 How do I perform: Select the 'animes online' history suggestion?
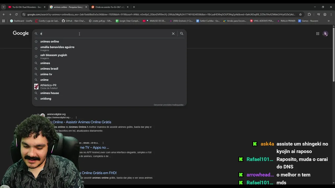point(109,42)
